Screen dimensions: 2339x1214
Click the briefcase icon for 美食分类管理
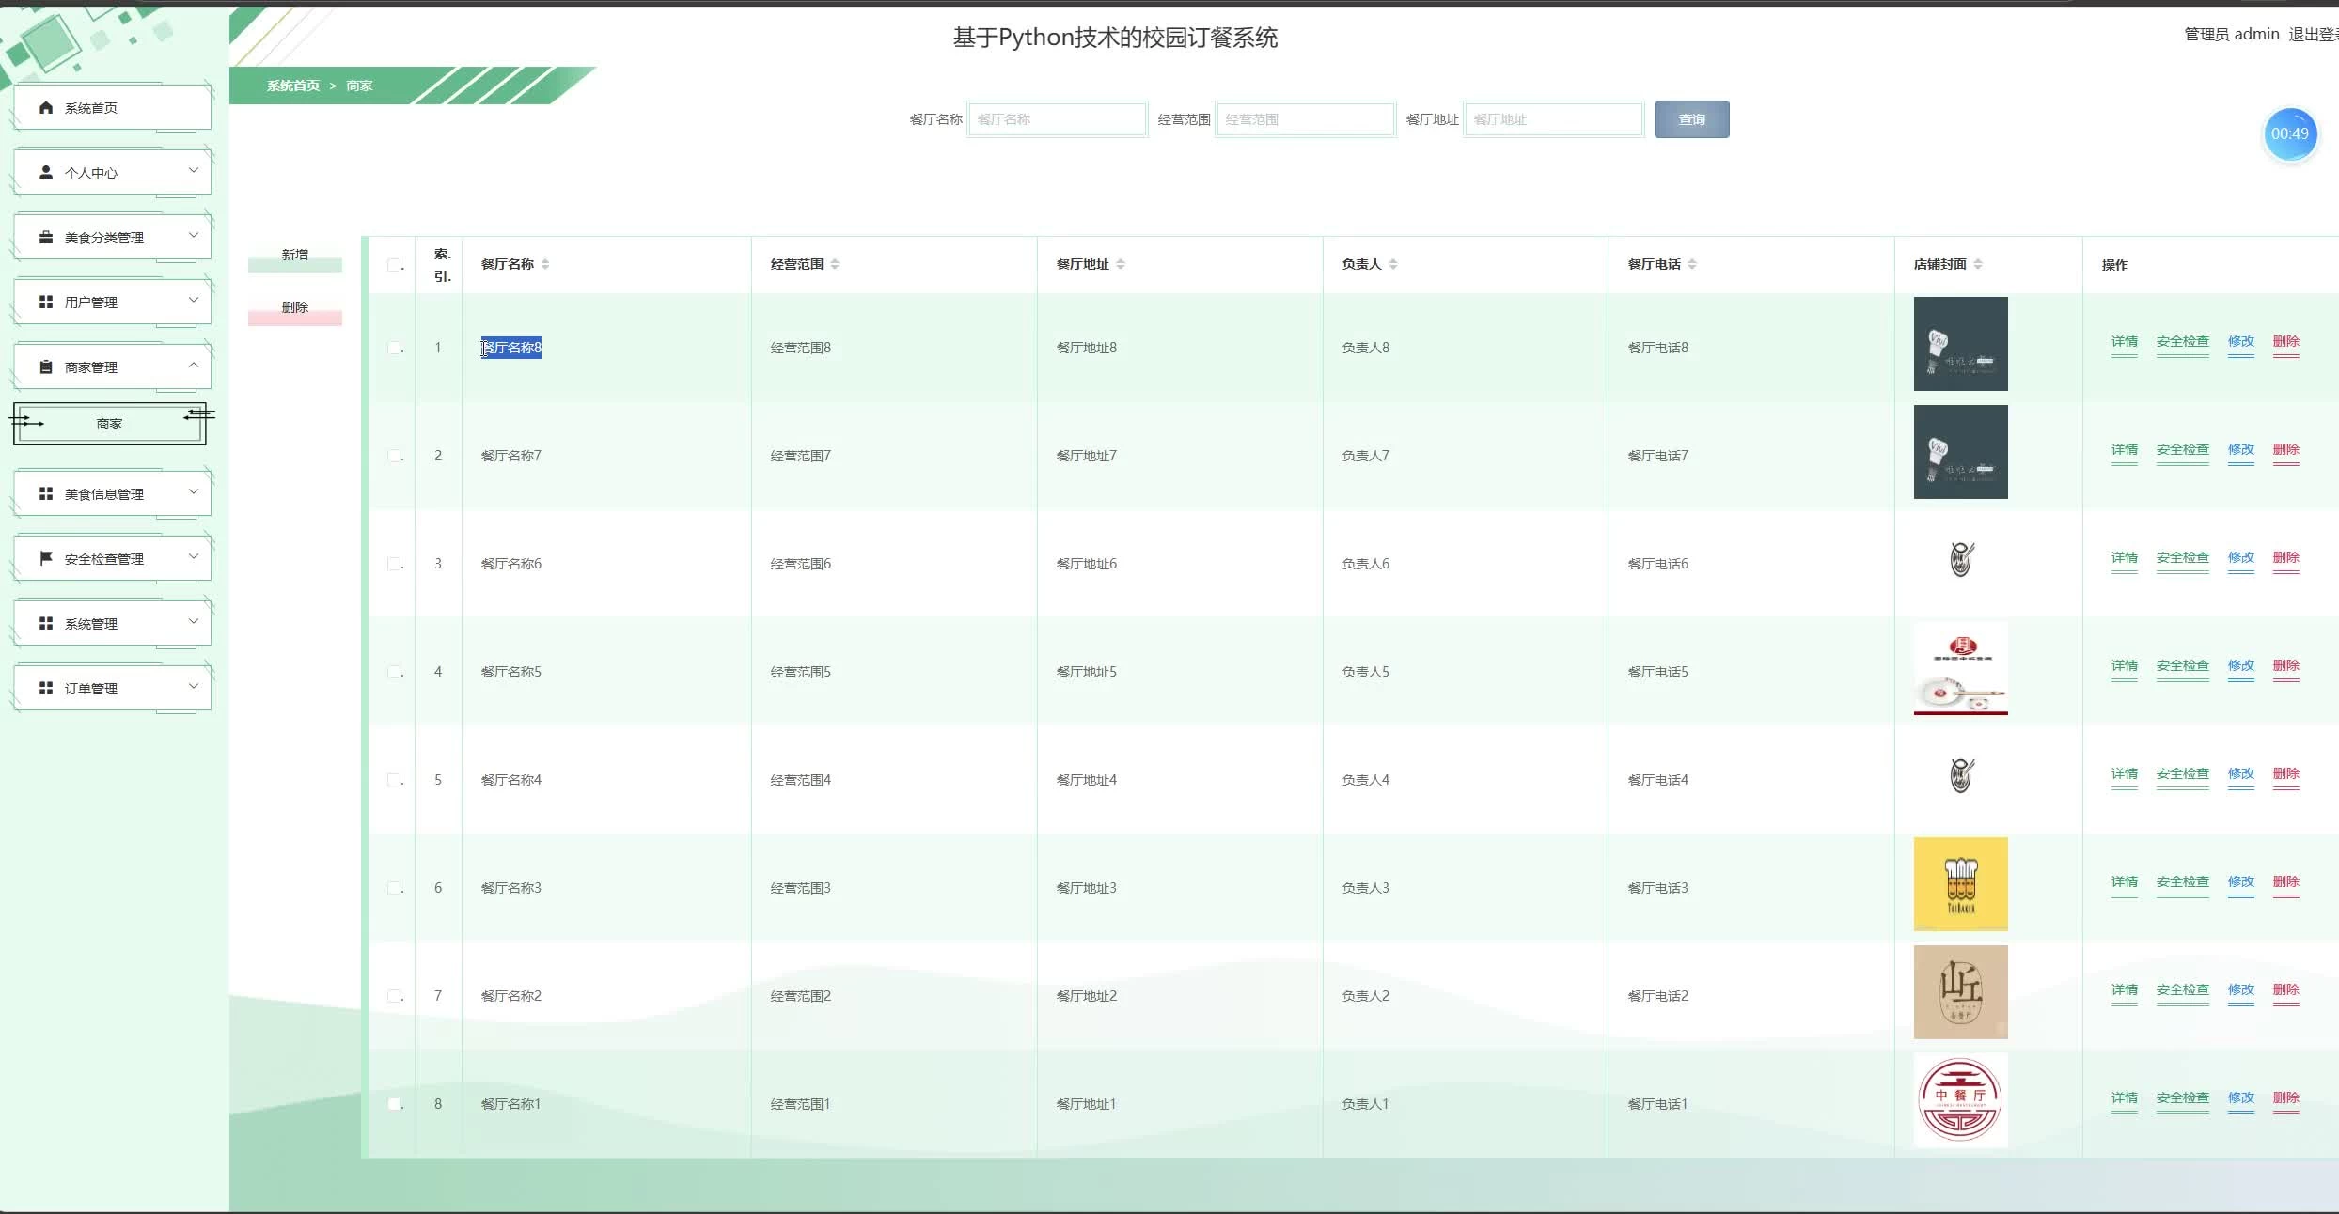(45, 238)
